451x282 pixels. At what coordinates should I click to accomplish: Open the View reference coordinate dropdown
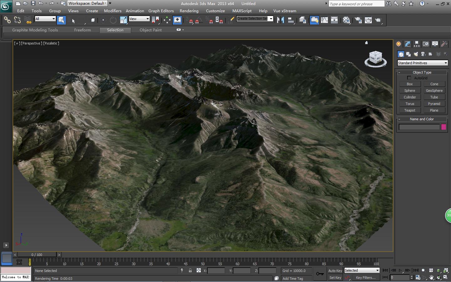(x=139, y=19)
